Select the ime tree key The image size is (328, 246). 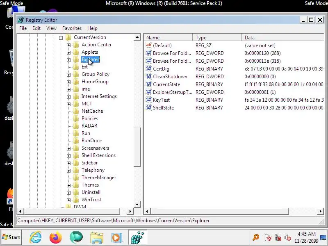click(86, 89)
